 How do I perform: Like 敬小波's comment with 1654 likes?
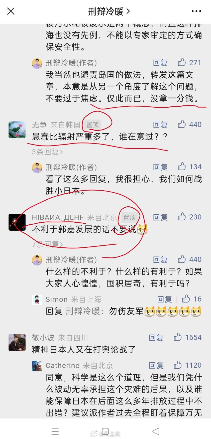pos(187,337)
